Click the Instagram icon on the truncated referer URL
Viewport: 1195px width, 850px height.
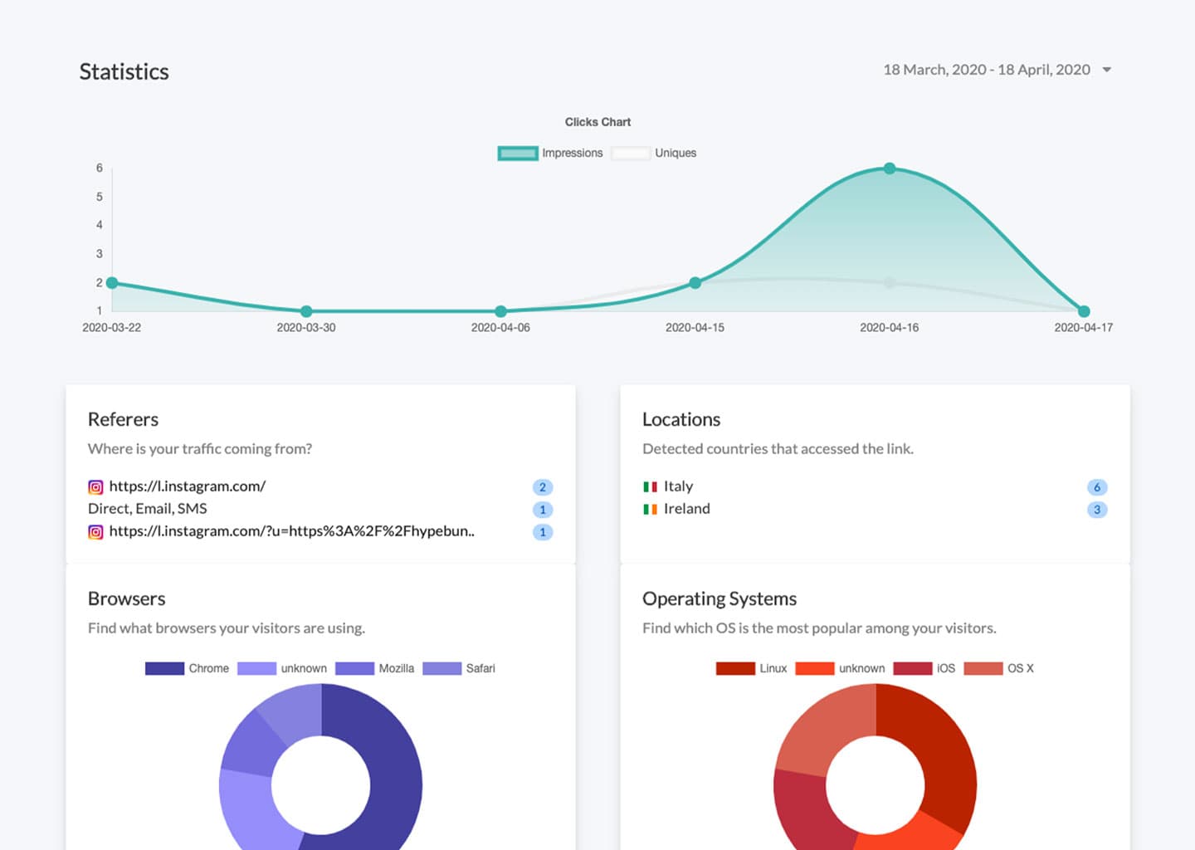(96, 532)
